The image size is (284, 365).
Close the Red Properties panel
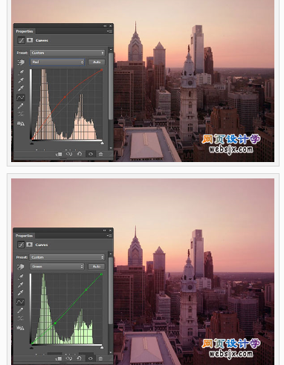(111, 26)
